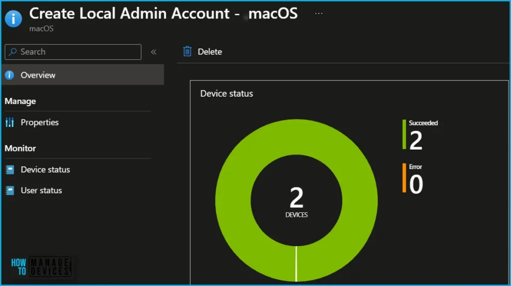Click the 'Device status' chart heading
This screenshot has height=286, width=511.
click(x=227, y=94)
